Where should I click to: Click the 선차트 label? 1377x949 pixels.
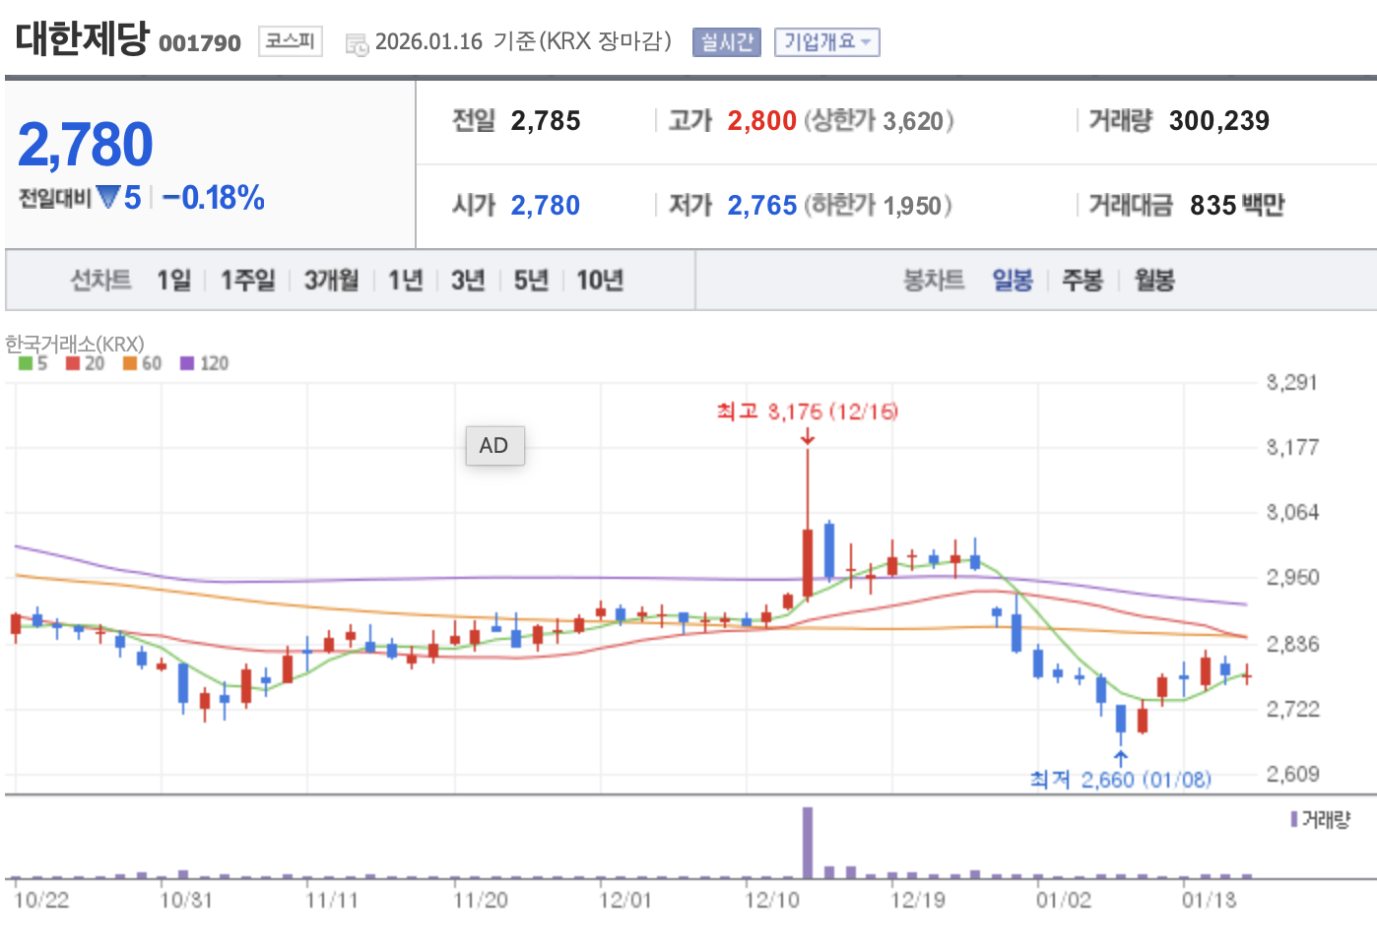pyautogui.click(x=100, y=281)
